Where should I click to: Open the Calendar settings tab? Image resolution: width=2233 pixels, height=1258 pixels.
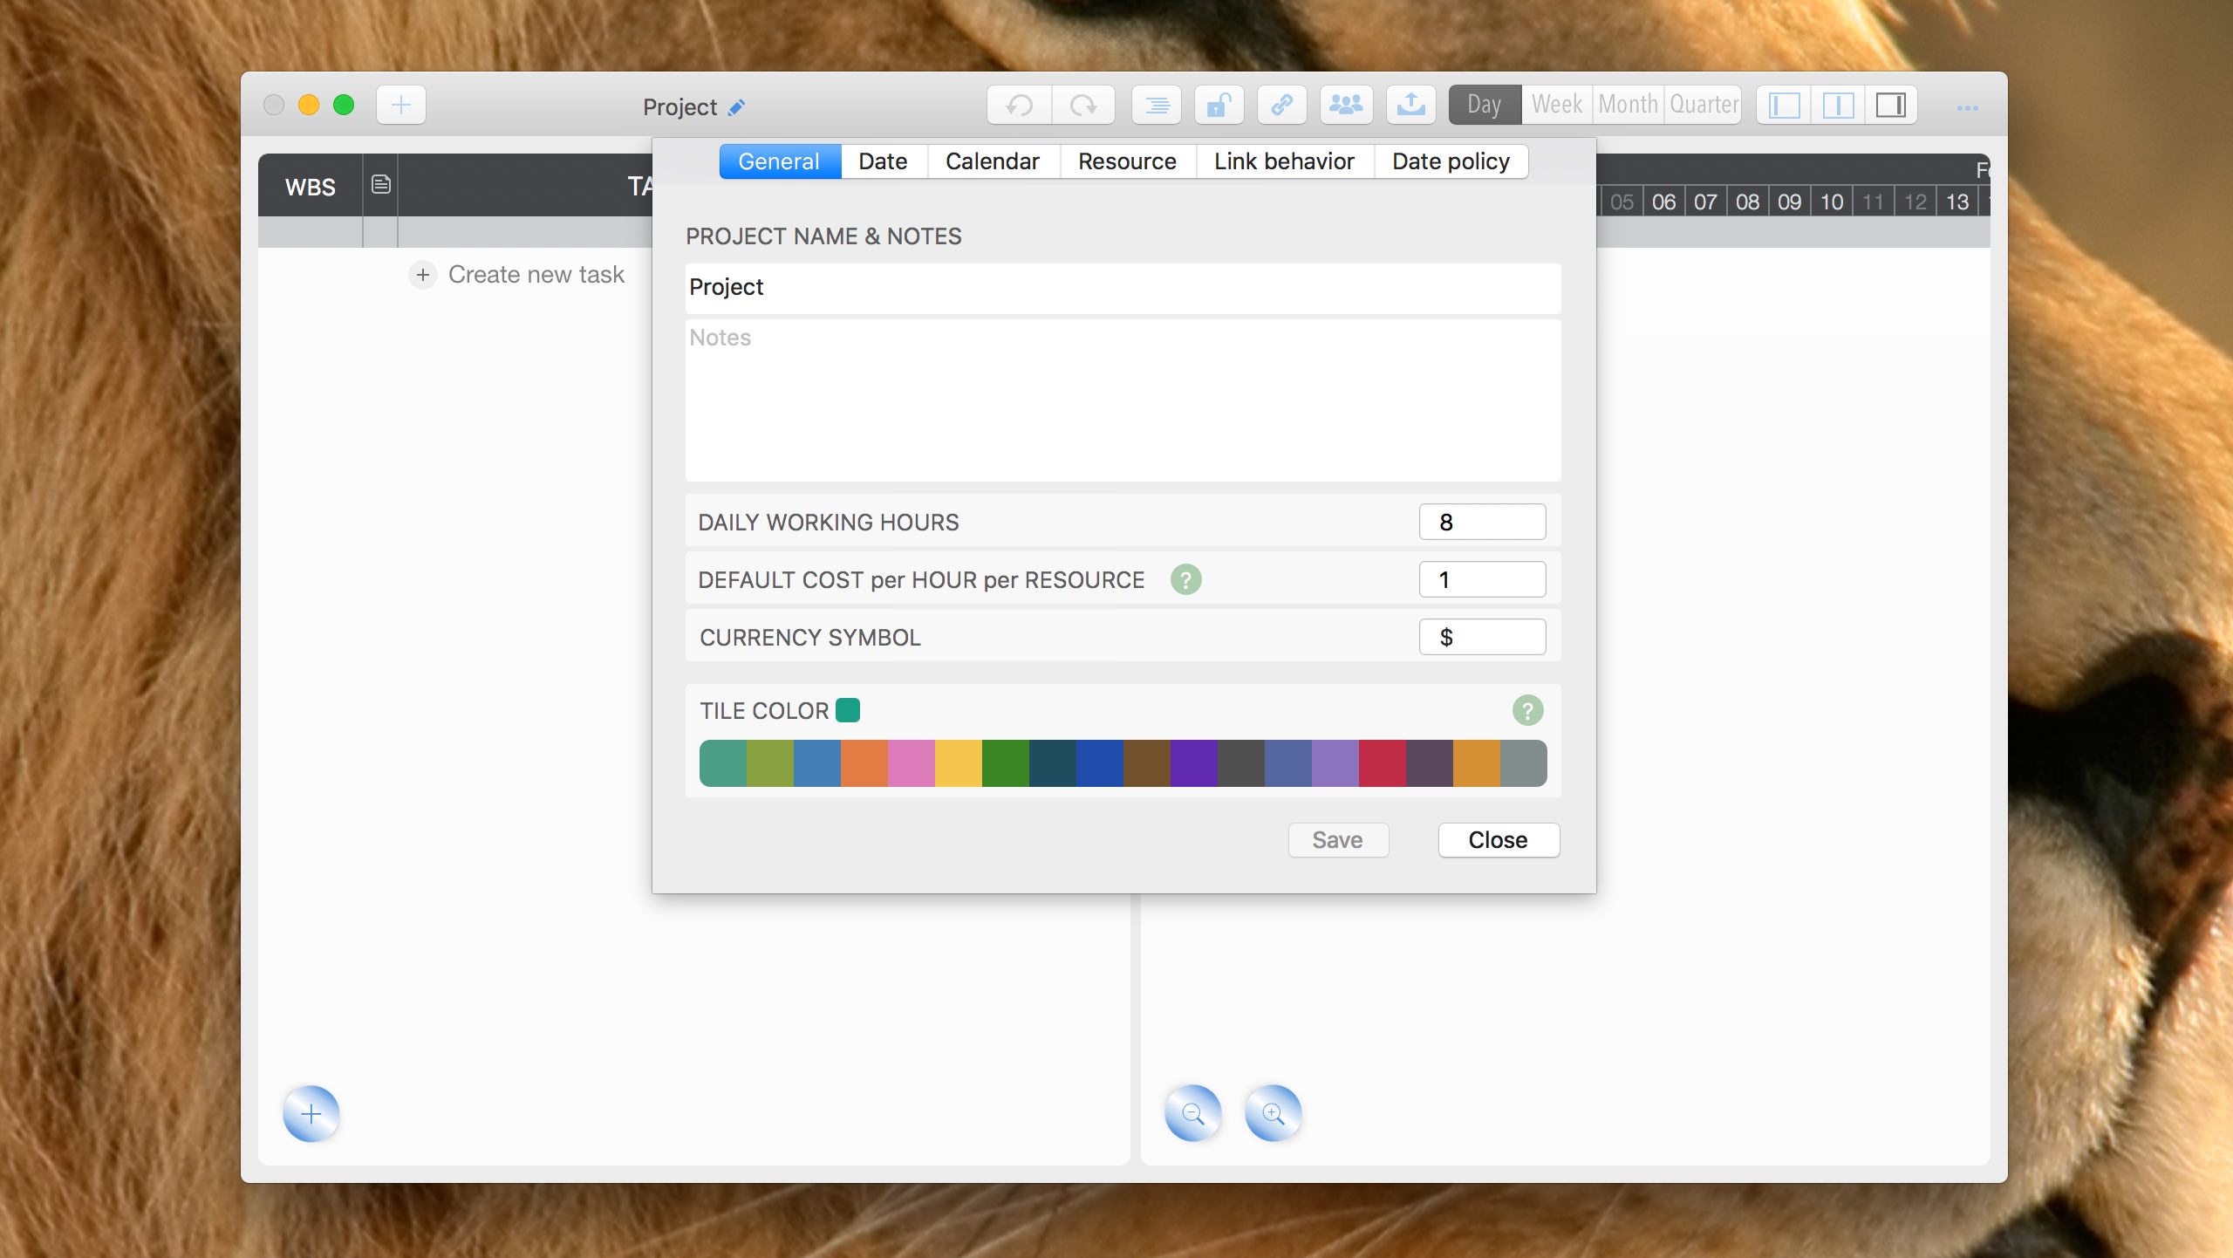tap(992, 161)
